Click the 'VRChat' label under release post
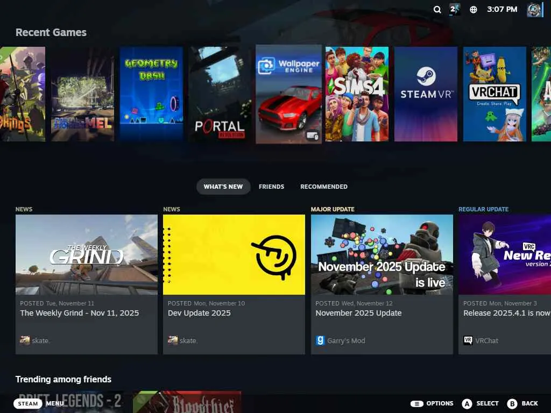Image resolution: width=551 pixels, height=413 pixels. point(486,340)
